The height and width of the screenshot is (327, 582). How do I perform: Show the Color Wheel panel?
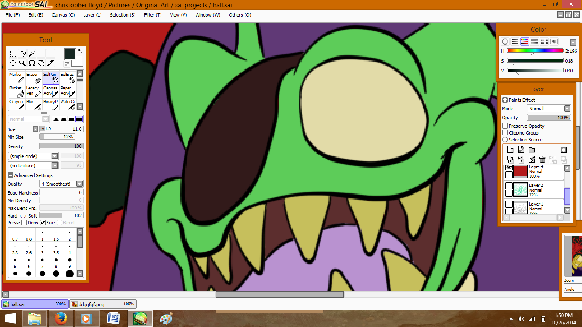(x=505, y=42)
